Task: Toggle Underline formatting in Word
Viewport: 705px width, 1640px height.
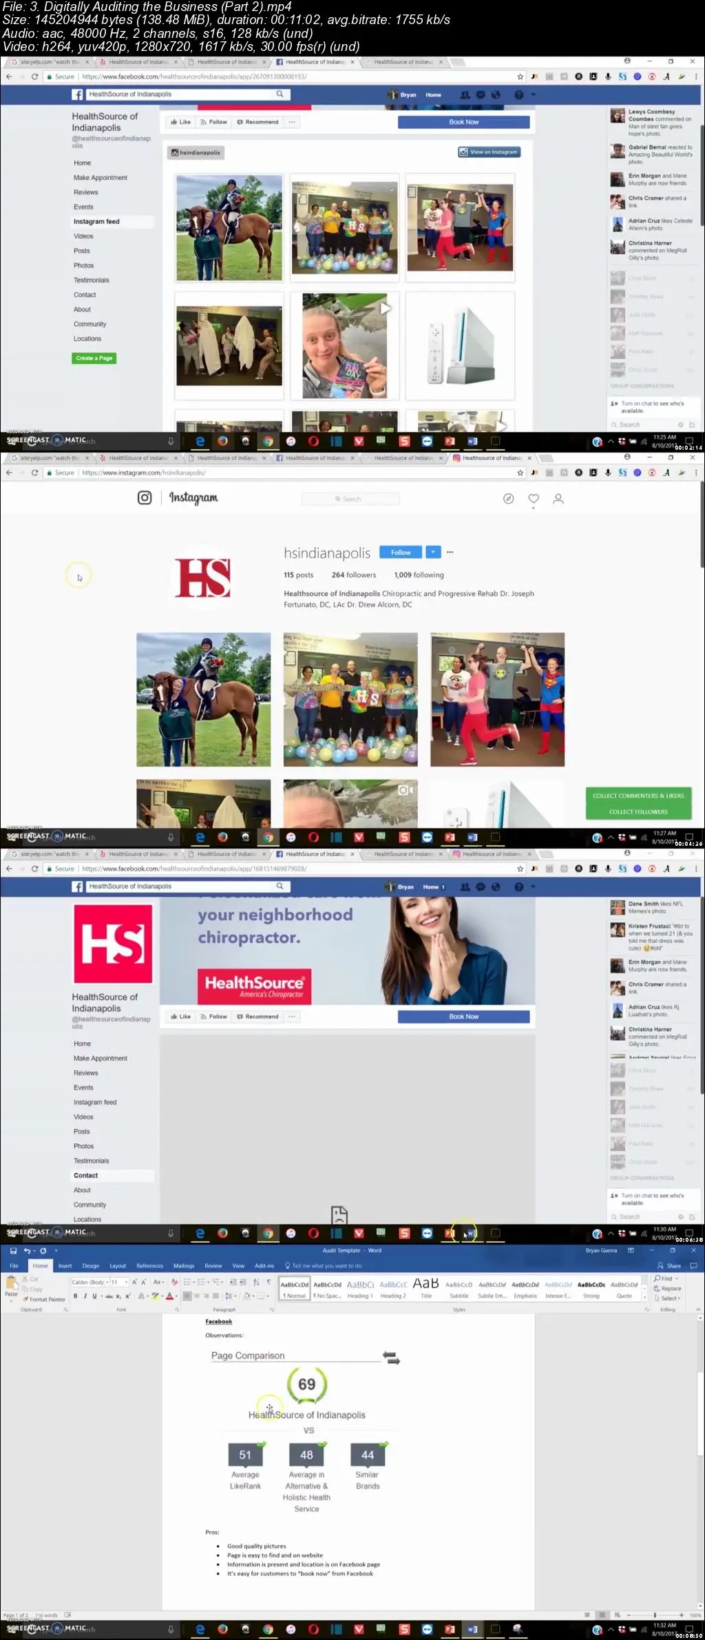Action: 94,1296
